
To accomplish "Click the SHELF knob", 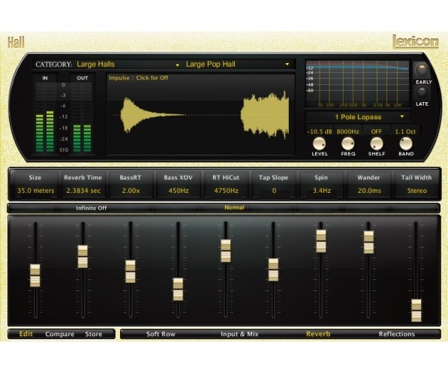I will [376, 143].
